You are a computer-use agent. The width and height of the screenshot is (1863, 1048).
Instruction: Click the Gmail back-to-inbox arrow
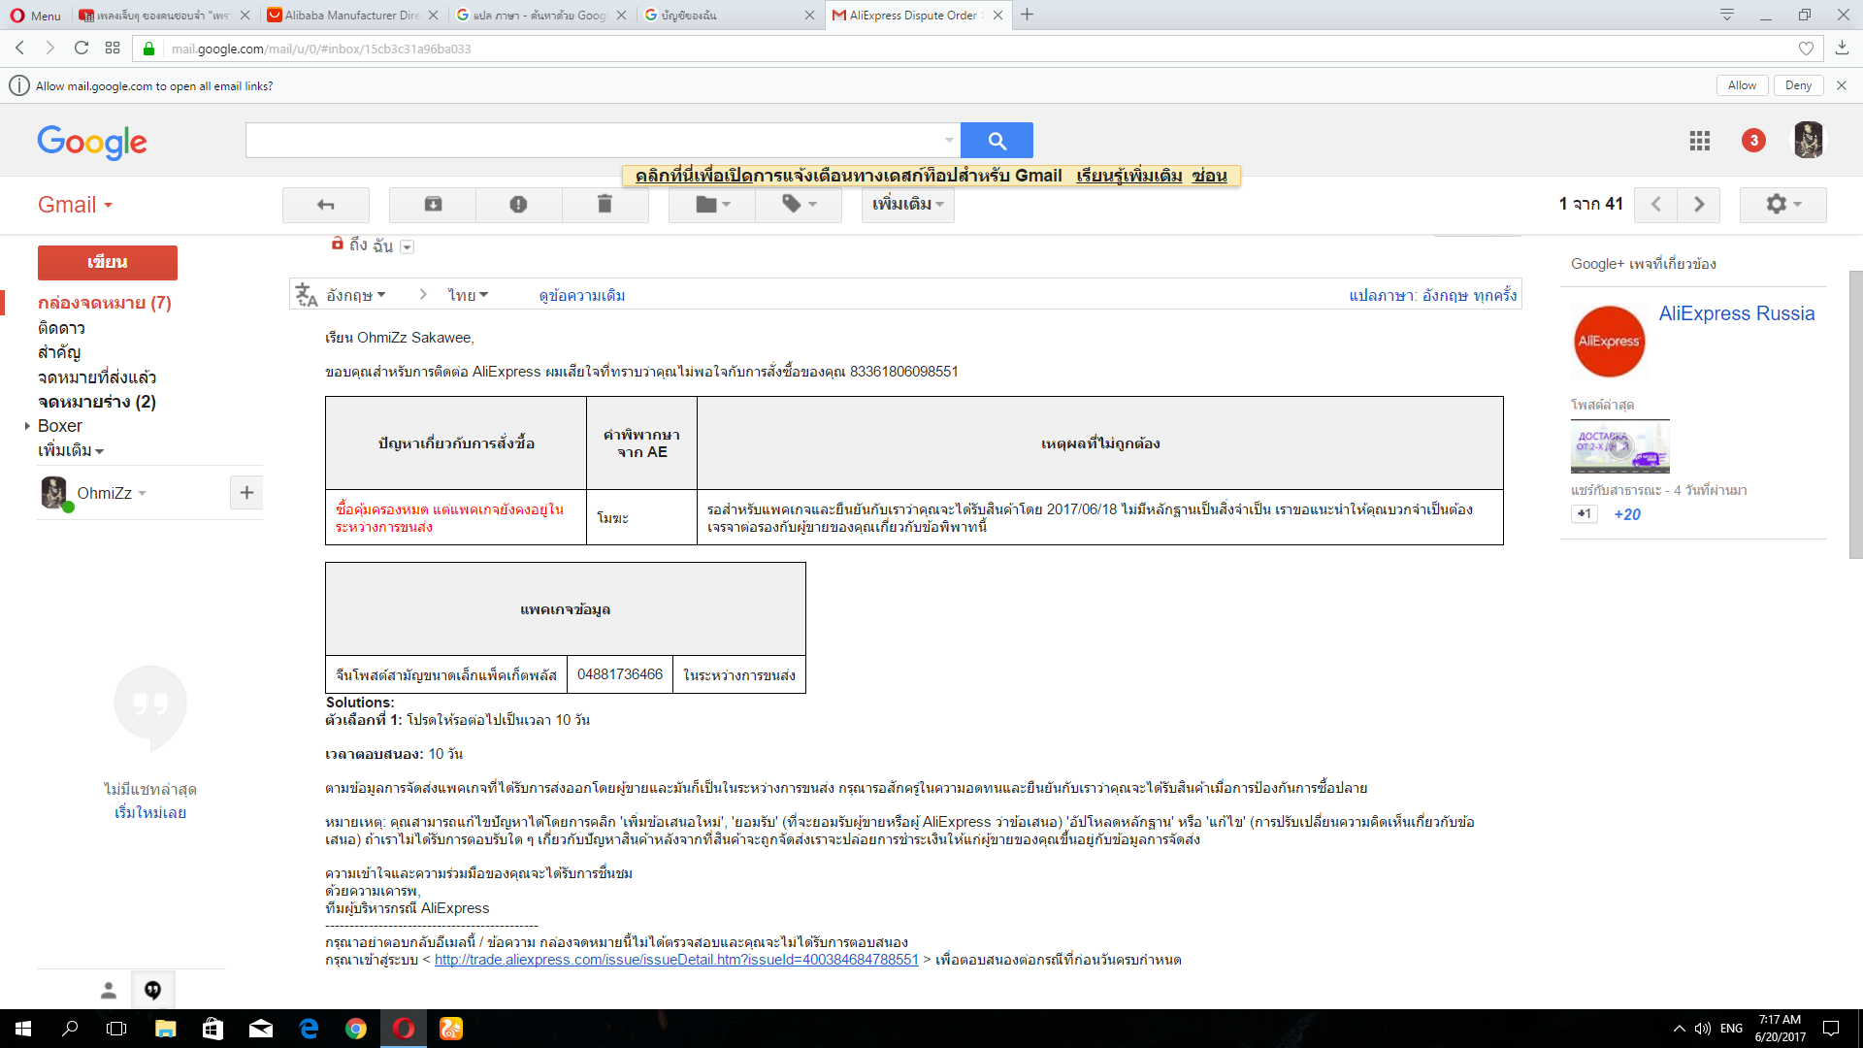pyautogui.click(x=325, y=205)
